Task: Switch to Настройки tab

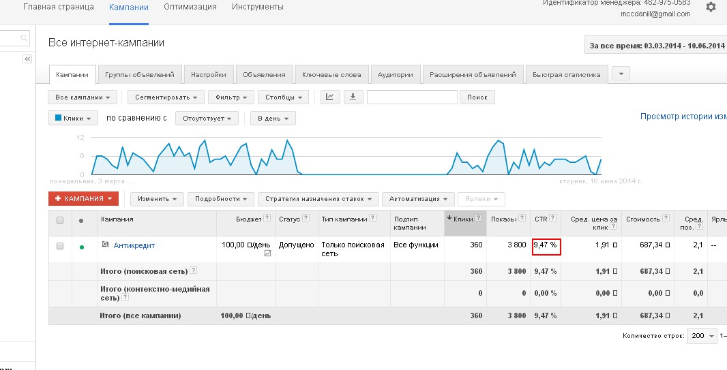Action: point(209,74)
